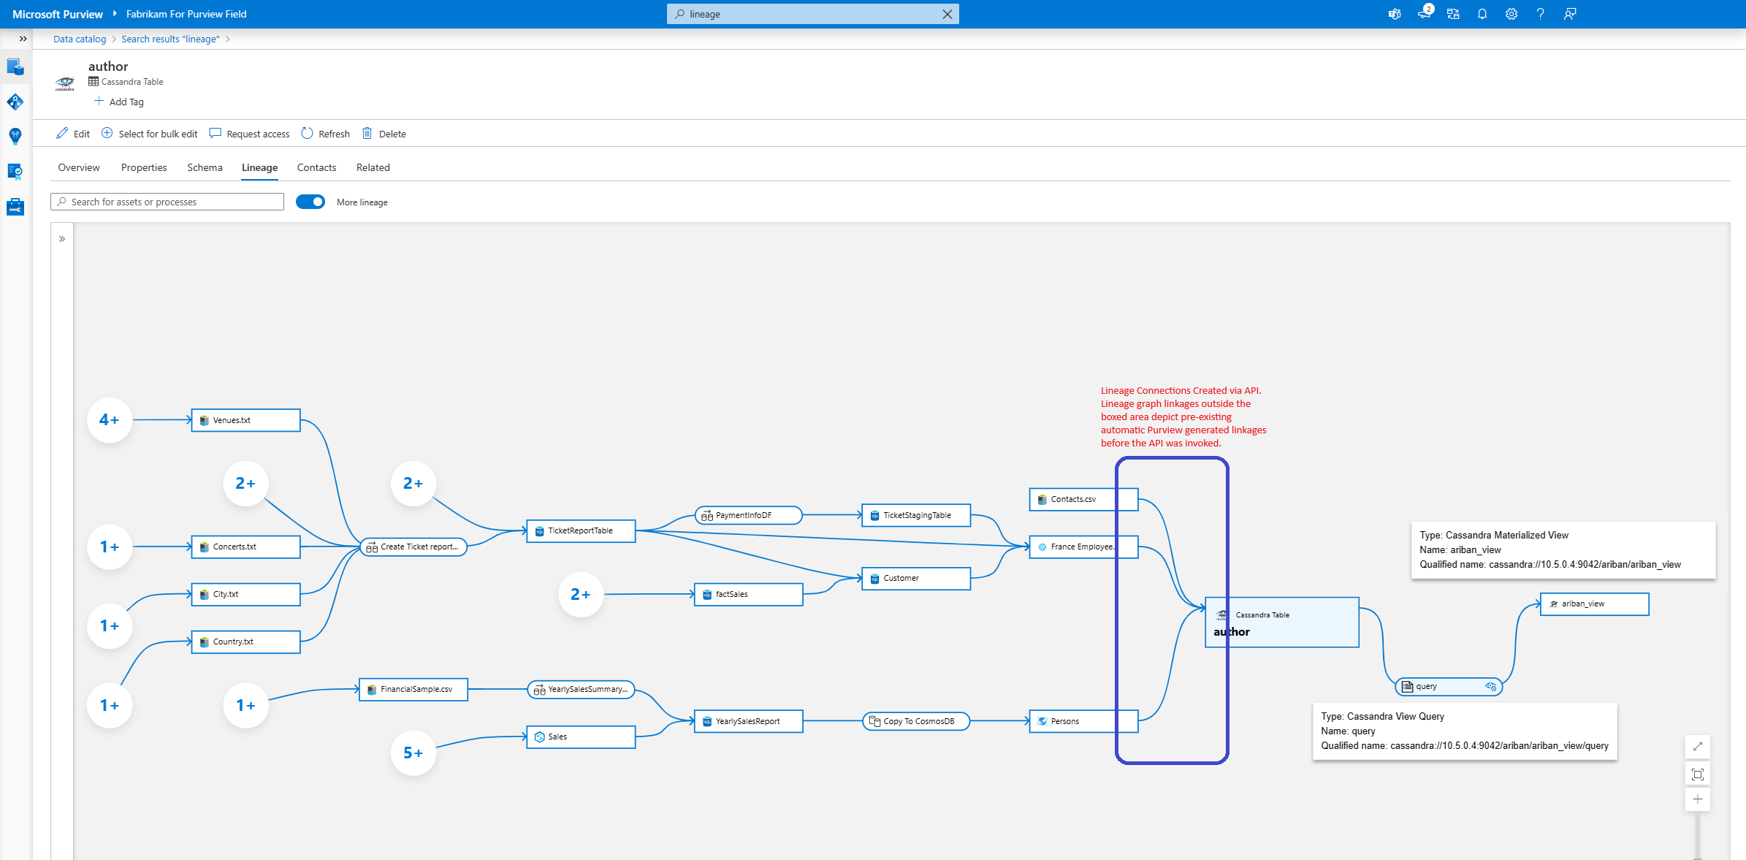Open Insights lightbulb icon in sidebar
This screenshot has height=860, width=1746.
pyautogui.click(x=15, y=137)
